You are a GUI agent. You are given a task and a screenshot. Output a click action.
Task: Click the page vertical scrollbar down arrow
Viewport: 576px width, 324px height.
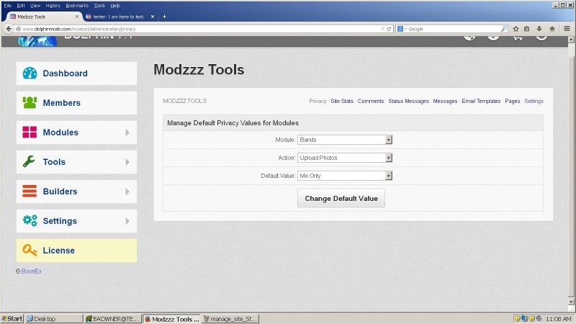571,302
